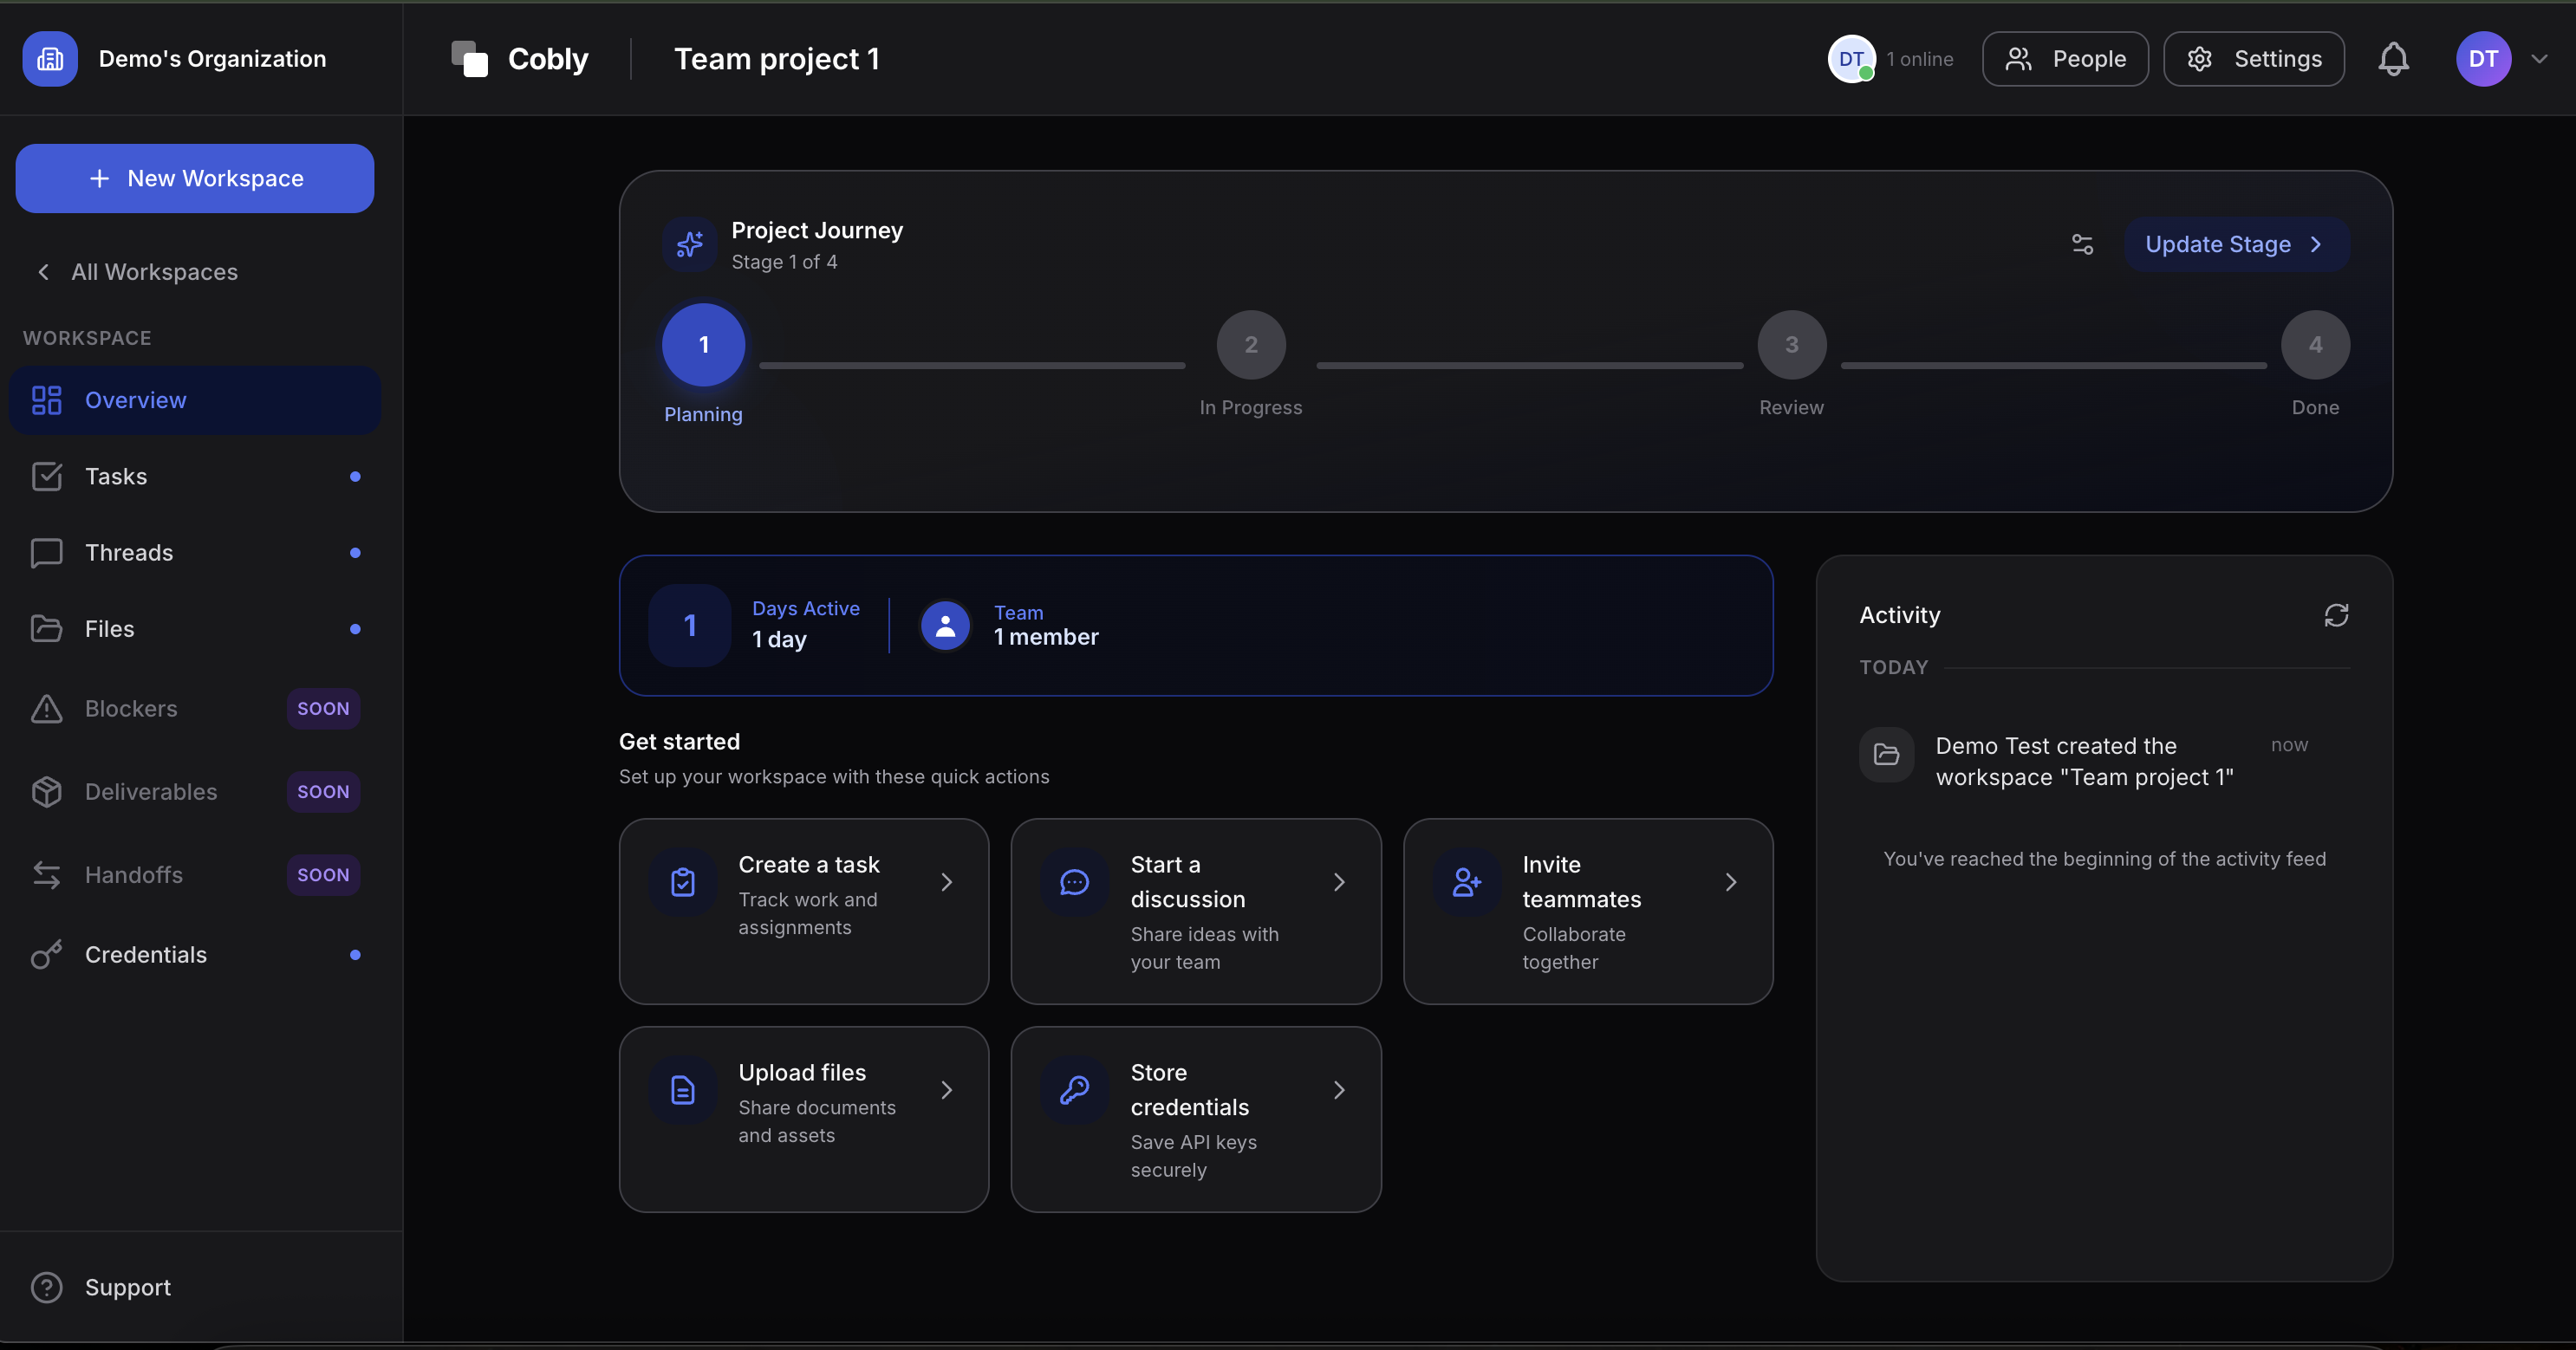This screenshot has width=2576, height=1350.
Task: Select stage 2 In Progress marker
Action: tap(1251, 345)
